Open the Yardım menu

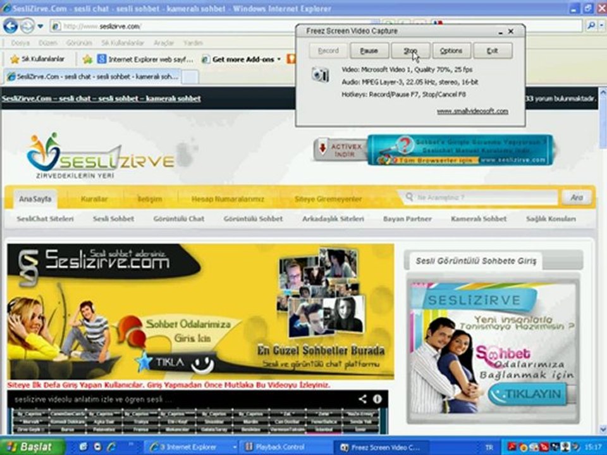(193, 43)
